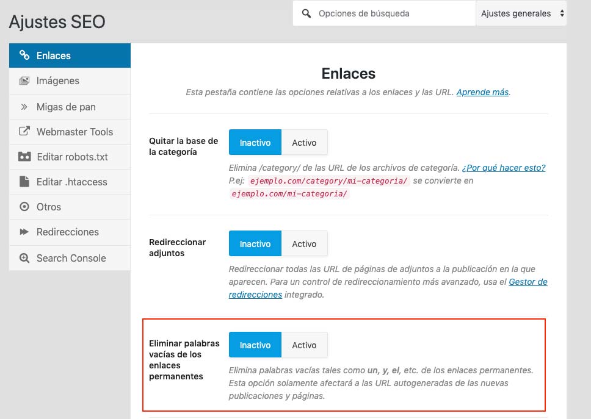
Task: Click the circle icon next to Otros
Action: tap(24, 207)
